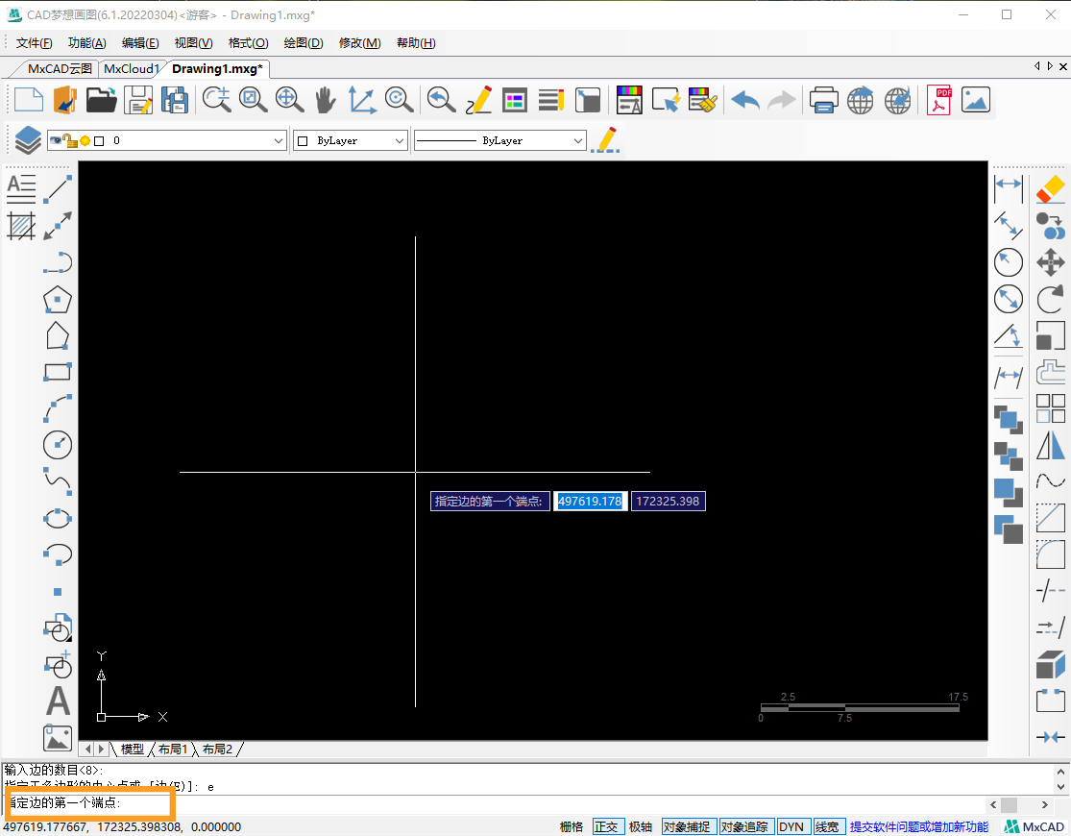This screenshot has width=1071, height=836.
Task: Select the Mirror tool
Action: [x=1051, y=445]
